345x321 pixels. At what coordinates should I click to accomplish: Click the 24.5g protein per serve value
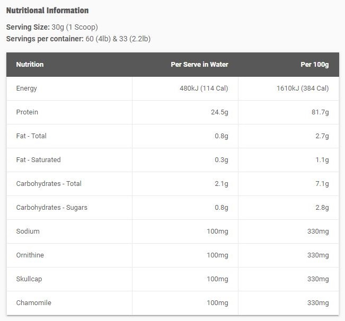point(219,112)
